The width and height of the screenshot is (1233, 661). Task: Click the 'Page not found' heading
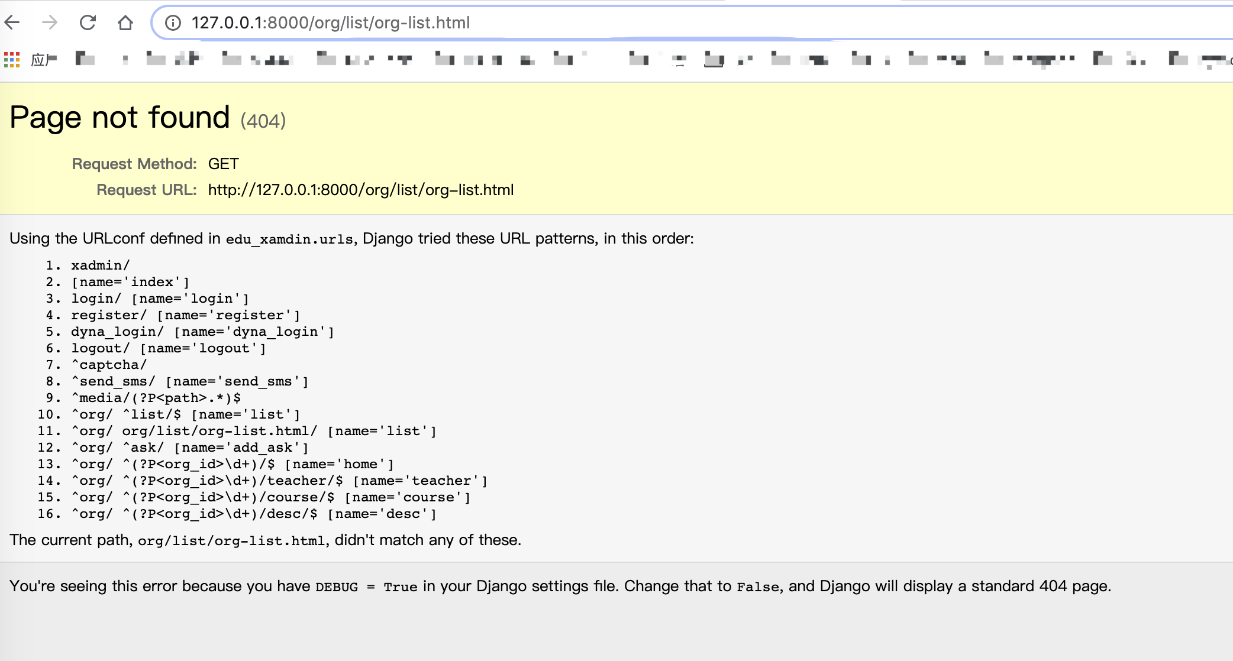pyautogui.click(x=120, y=117)
